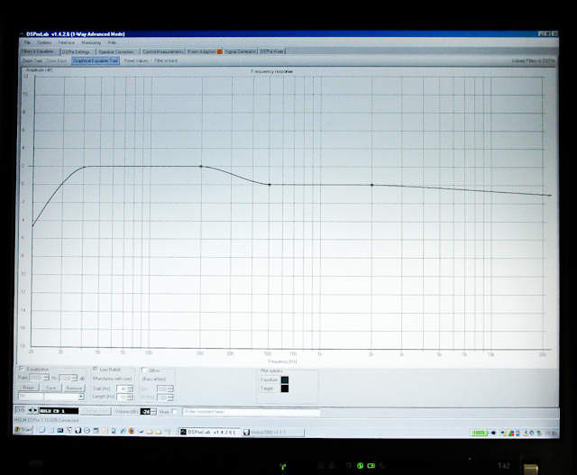This screenshot has height=475, width=577.
Task: Click the Target plot color swatch
Action: click(285, 388)
